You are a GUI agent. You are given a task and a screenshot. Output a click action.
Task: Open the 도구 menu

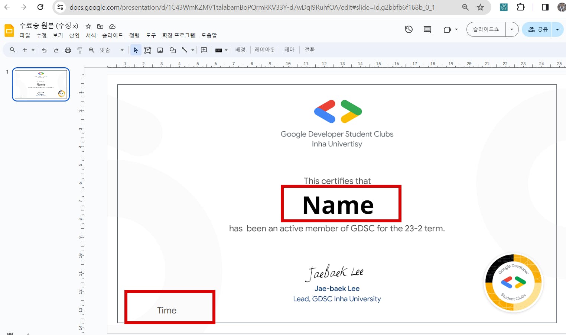(151, 35)
